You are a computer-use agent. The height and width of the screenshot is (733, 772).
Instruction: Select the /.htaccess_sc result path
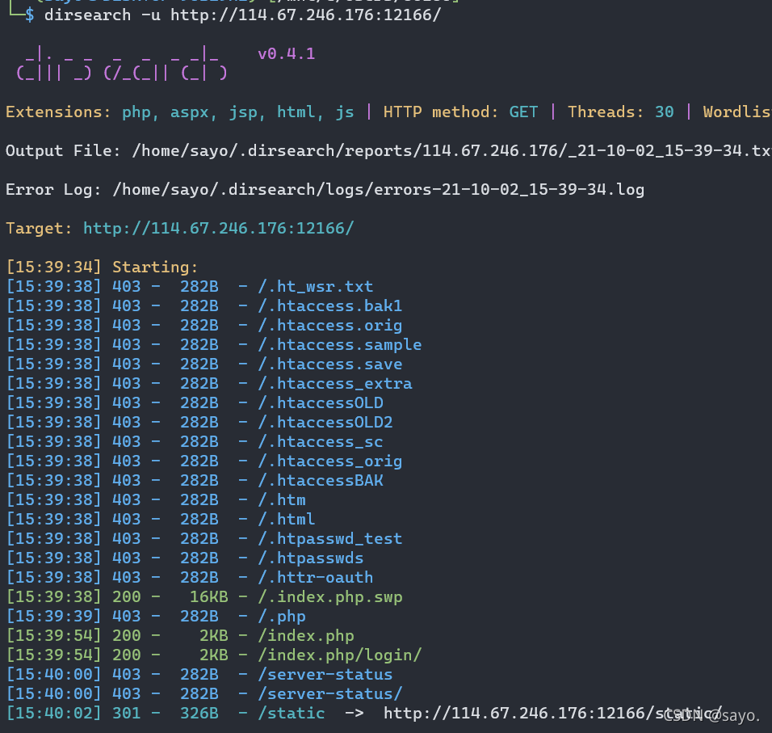(321, 442)
